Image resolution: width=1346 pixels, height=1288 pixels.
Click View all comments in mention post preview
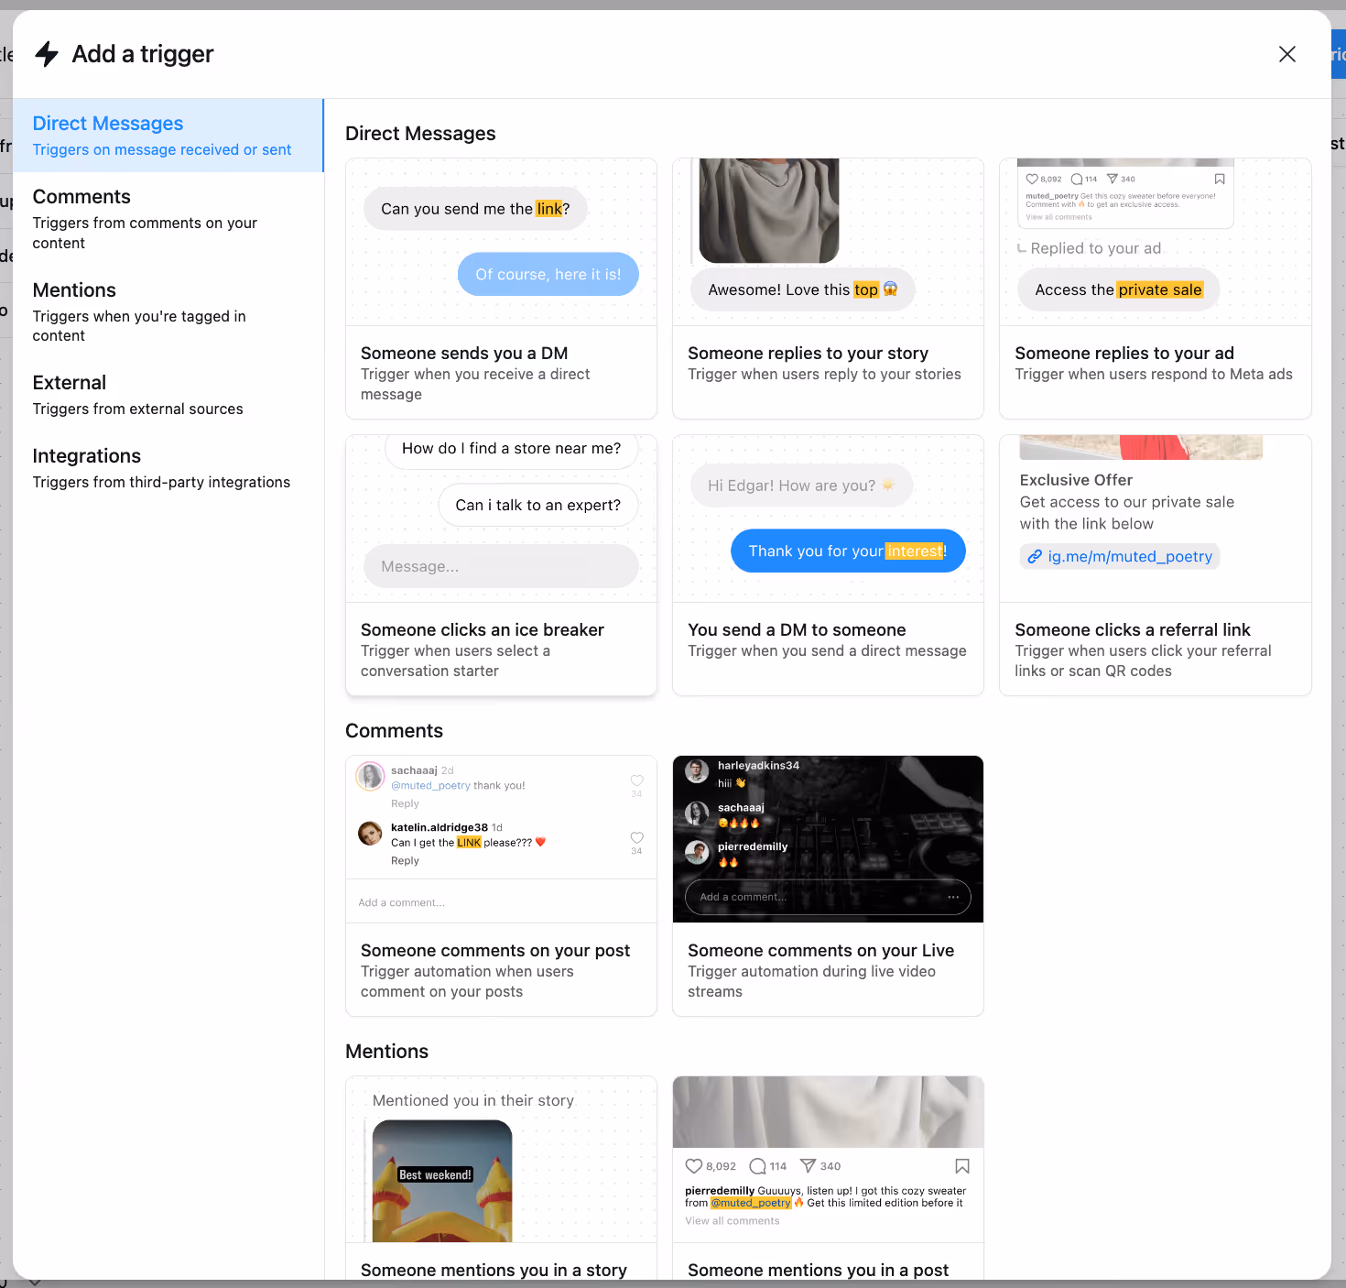click(x=732, y=1221)
